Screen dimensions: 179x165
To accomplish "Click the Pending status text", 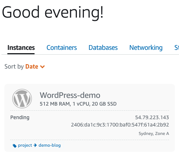I will tap(20, 118).
